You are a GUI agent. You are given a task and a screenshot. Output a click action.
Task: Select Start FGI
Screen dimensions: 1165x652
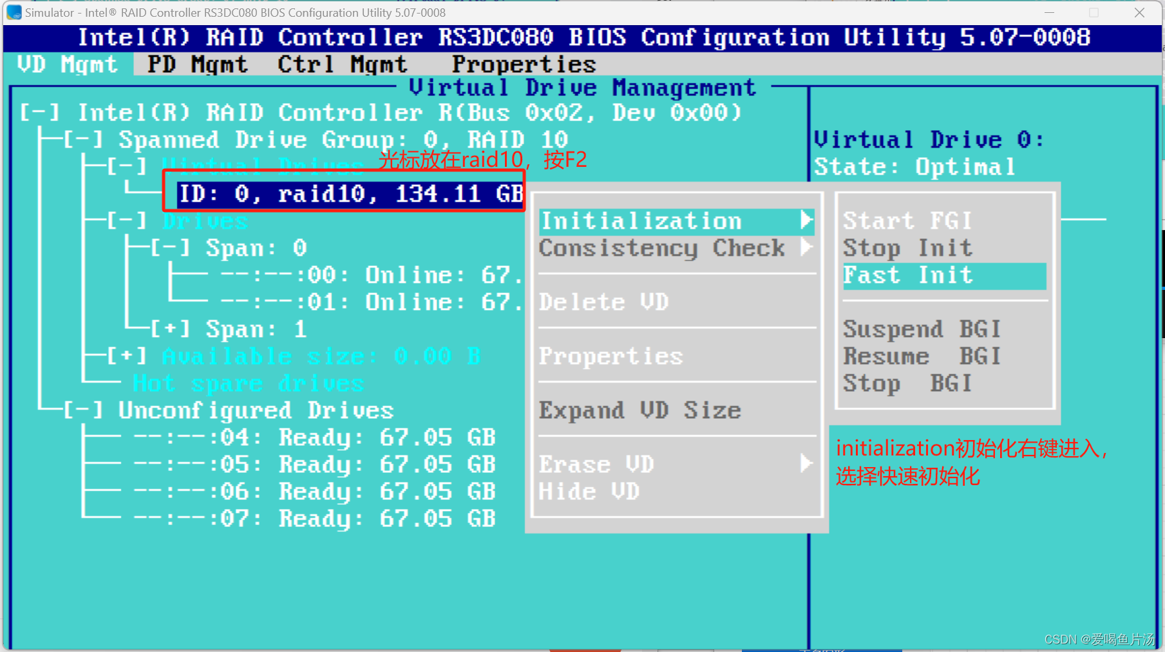tap(908, 221)
